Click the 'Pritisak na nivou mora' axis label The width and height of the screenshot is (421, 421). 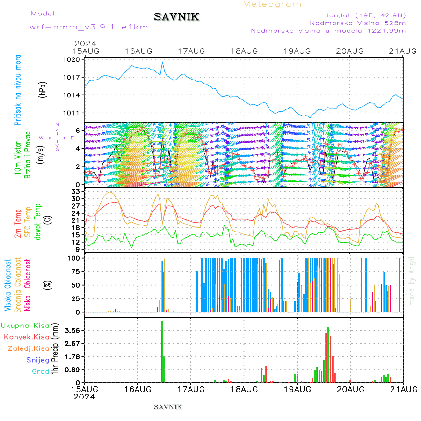(17, 90)
